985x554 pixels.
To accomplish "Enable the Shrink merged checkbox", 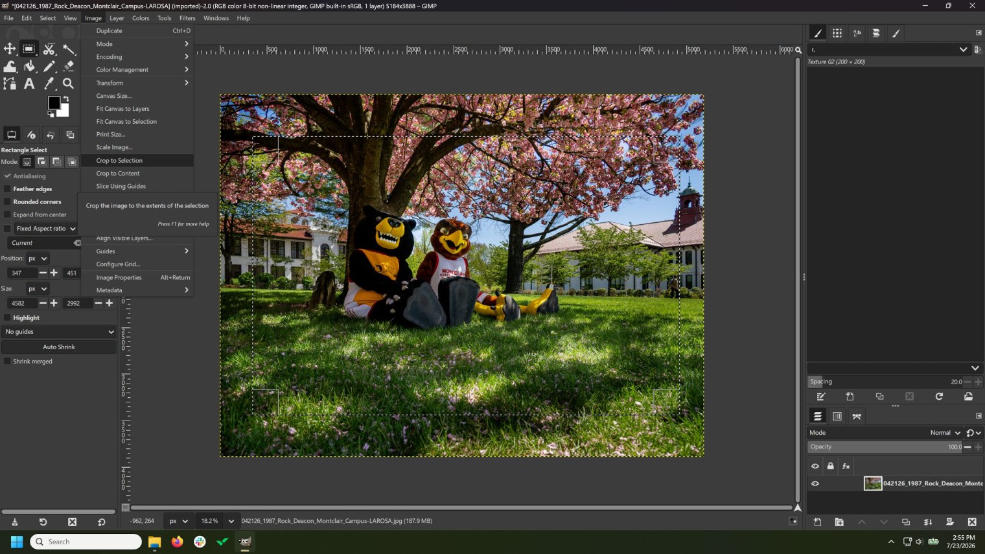I will click(8, 362).
